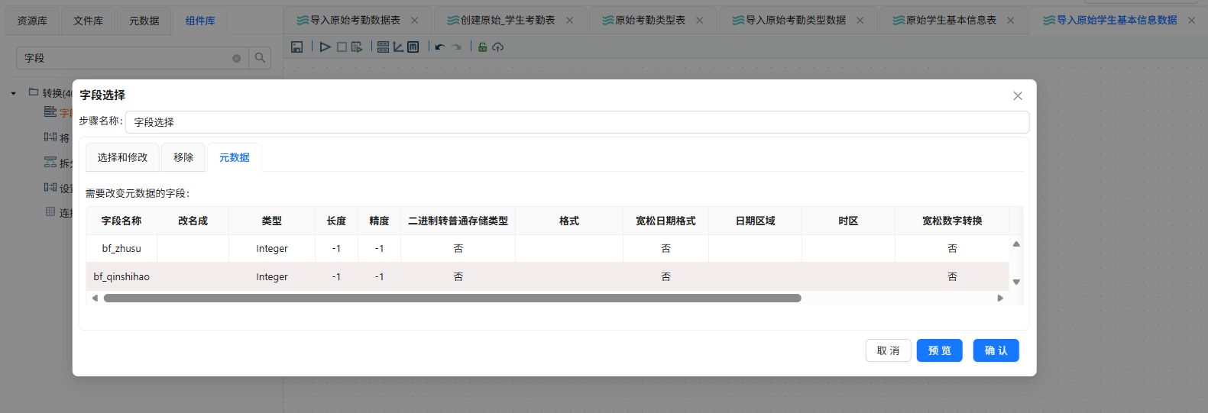Click the run-selected-script icon beside the stop icon
Image resolution: width=1208 pixels, height=413 pixels.
click(x=357, y=47)
